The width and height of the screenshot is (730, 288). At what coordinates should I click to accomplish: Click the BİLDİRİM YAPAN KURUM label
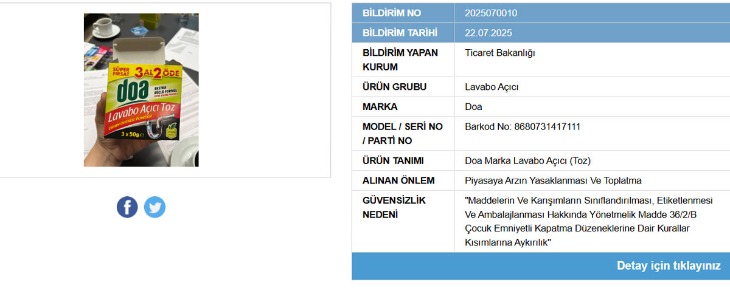click(x=400, y=60)
